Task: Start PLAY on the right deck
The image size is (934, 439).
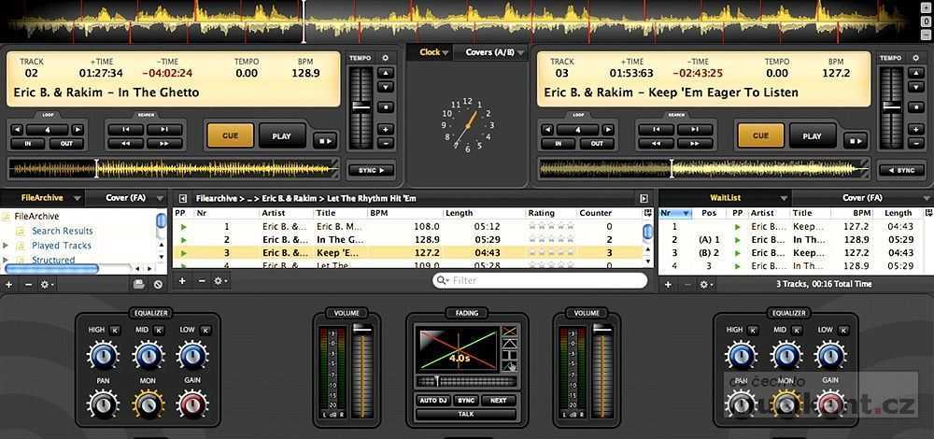Action: pyautogui.click(x=812, y=135)
